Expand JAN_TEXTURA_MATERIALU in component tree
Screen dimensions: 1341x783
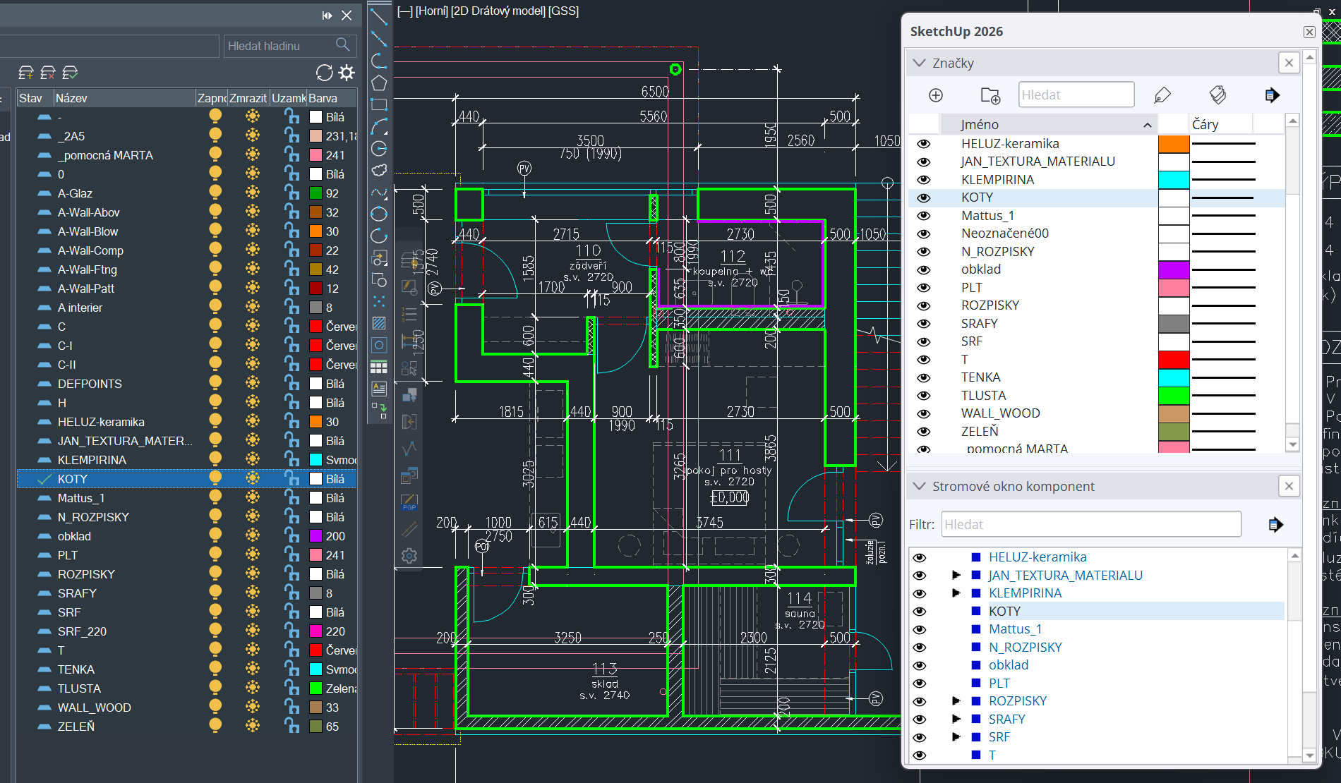956,575
